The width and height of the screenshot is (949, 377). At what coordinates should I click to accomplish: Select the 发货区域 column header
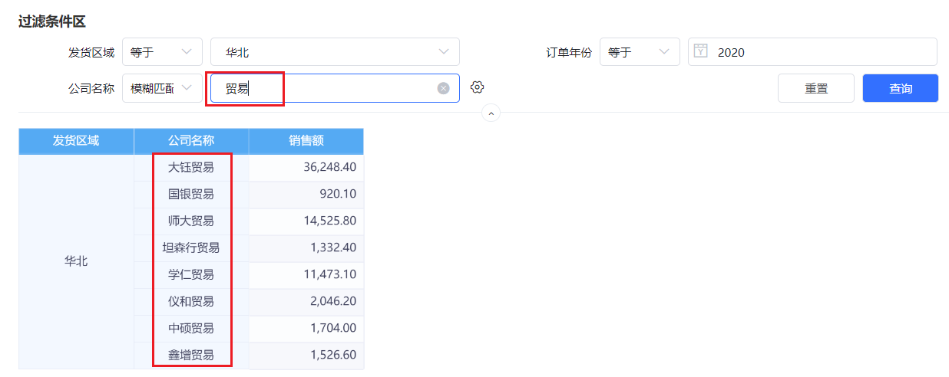point(76,141)
